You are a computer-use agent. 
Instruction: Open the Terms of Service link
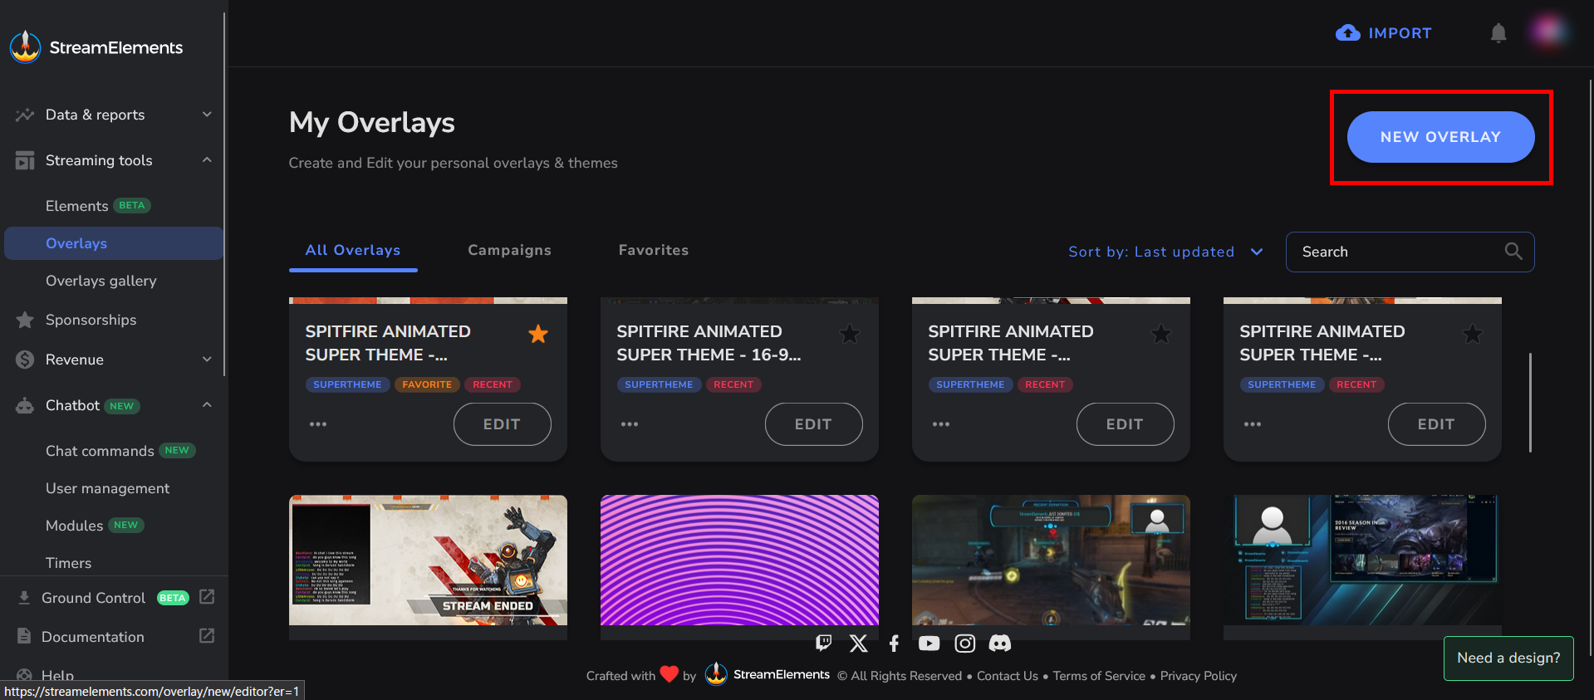1099,676
